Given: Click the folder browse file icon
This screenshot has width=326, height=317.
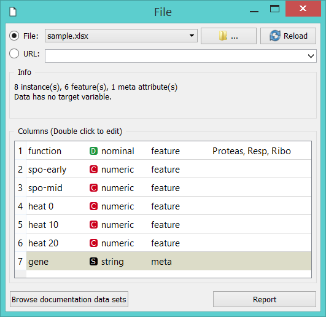Looking at the screenshot, I should point(223,36).
